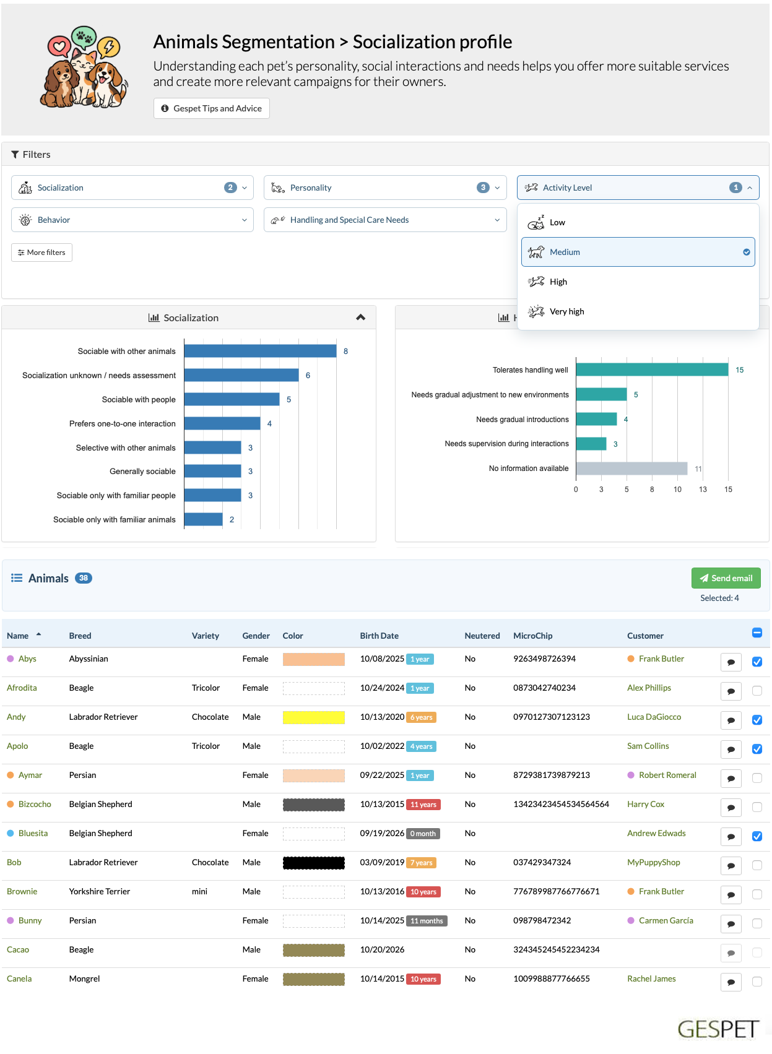Viewport: 772px width, 1054px height.
Task: Open comment bubble for Abys row
Action: coord(731,662)
